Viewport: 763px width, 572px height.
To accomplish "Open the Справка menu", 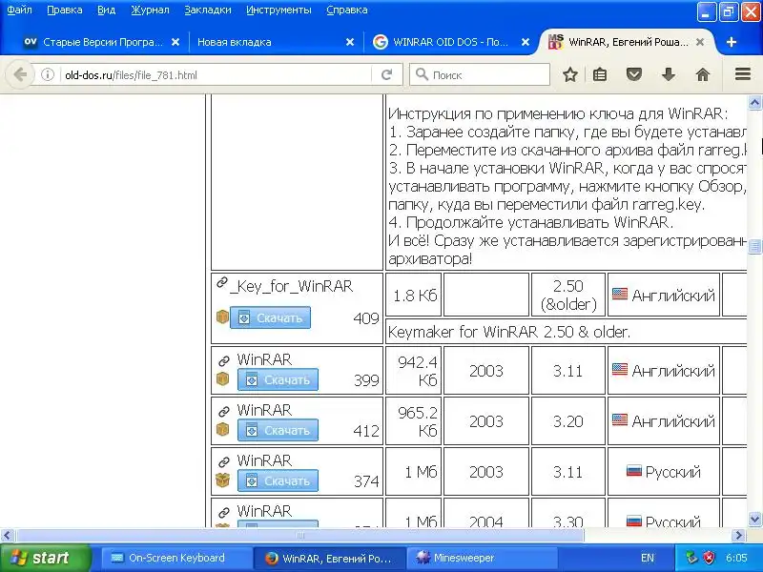I will point(347,10).
